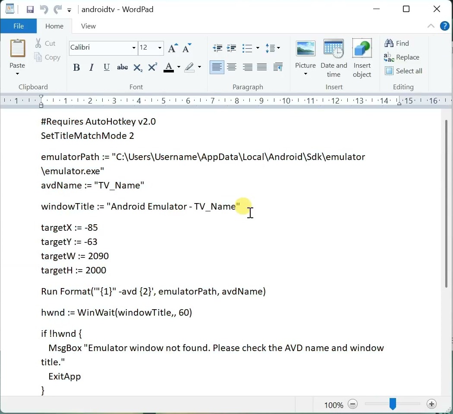Open Customize Quick Access Toolbar dropdown

coord(69,10)
